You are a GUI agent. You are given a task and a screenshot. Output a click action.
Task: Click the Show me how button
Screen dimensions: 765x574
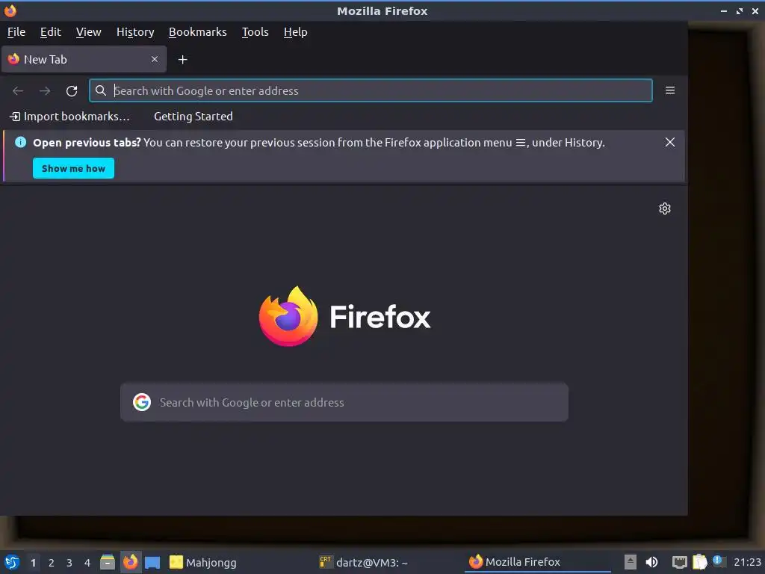click(x=73, y=168)
